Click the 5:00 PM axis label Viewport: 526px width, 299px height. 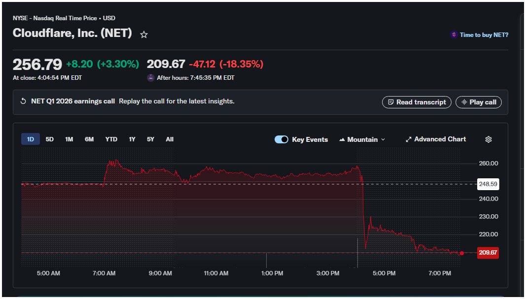tap(384, 273)
